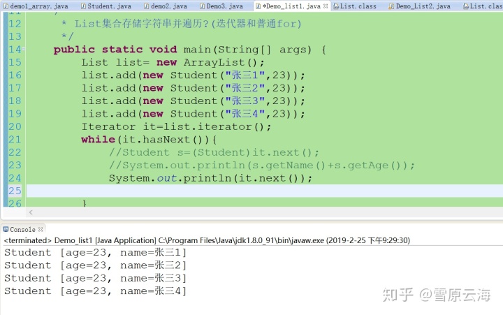Click console output 'name=张三1'

(153, 252)
